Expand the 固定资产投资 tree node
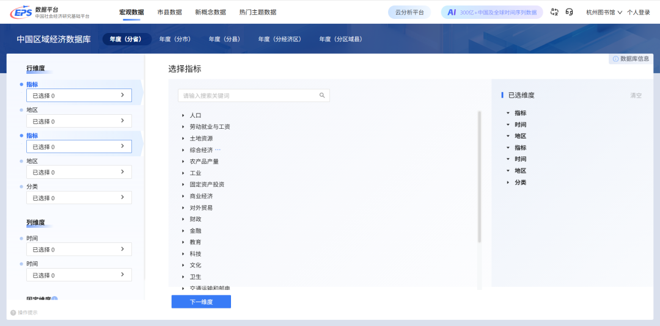660x326 pixels. (x=183, y=184)
